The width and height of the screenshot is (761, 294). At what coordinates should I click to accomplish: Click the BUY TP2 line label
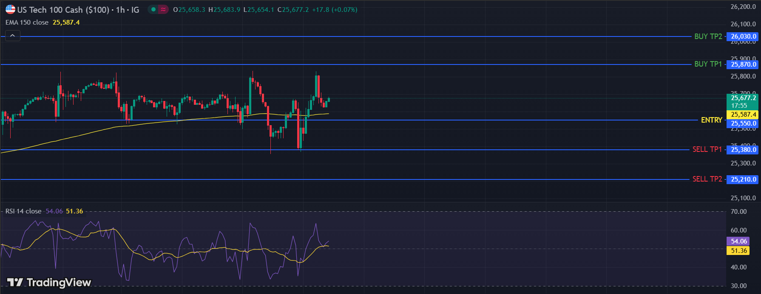point(708,36)
